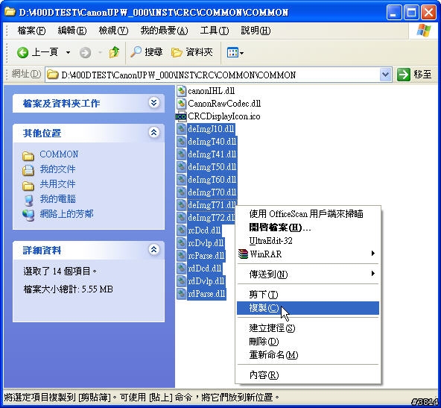
Task: Open the View menu (檢視)
Action: tap(113, 31)
